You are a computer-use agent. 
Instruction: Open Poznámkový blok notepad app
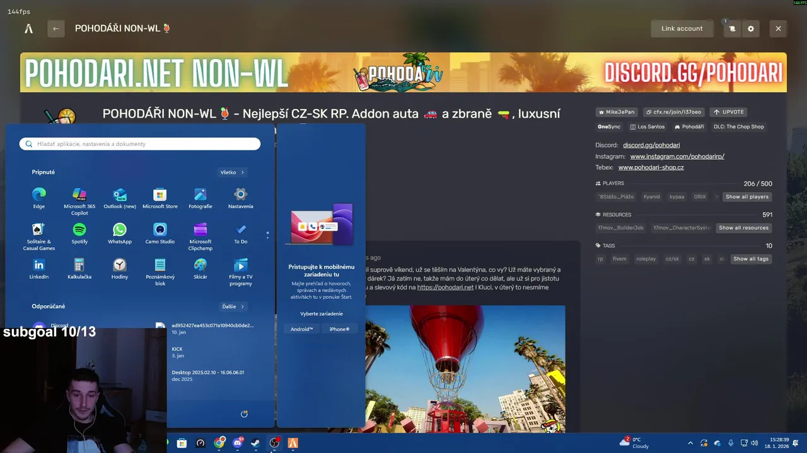click(160, 272)
